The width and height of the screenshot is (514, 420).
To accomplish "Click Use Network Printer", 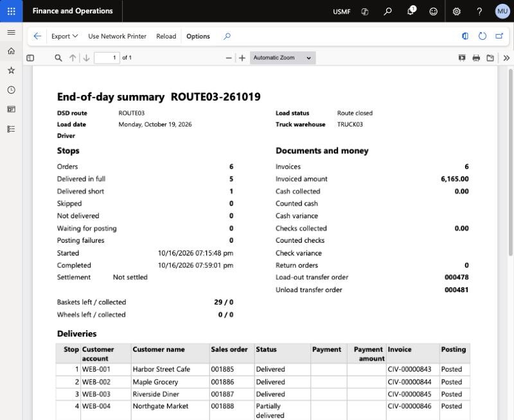I will pyautogui.click(x=117, y=36).
